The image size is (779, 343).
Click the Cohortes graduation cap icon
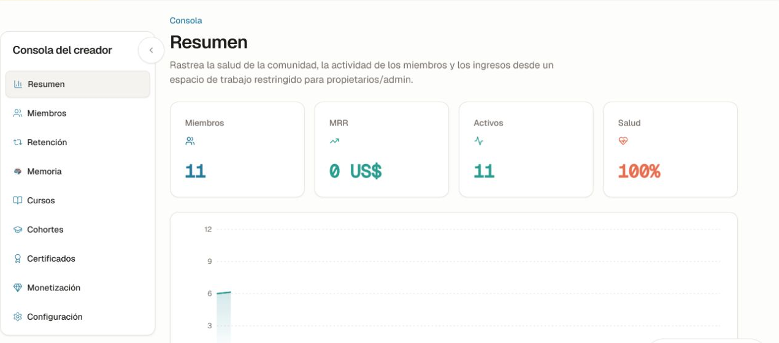tap(18, 230)
